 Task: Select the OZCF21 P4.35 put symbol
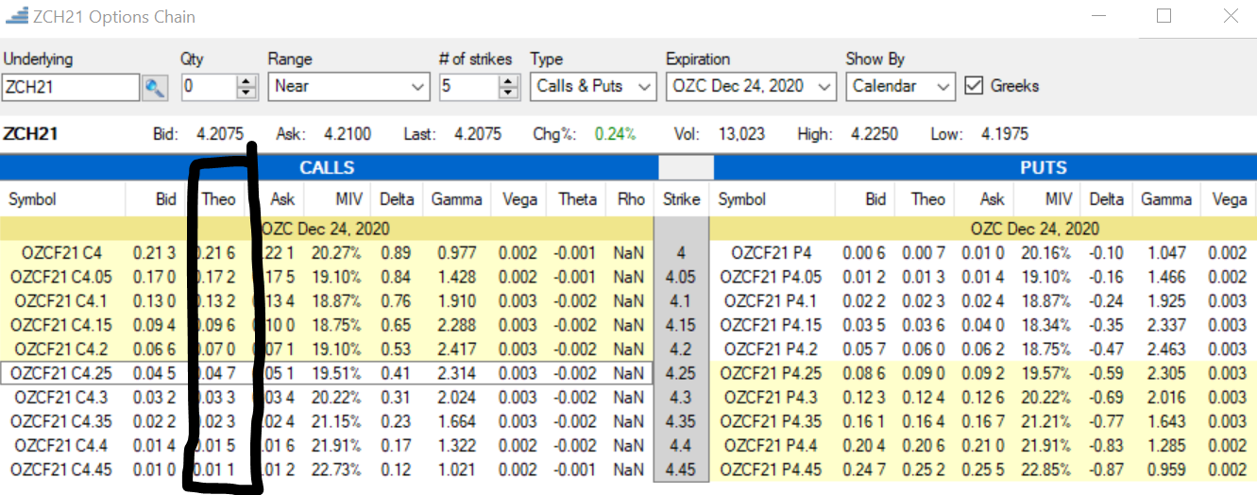[x=771, y=421]
